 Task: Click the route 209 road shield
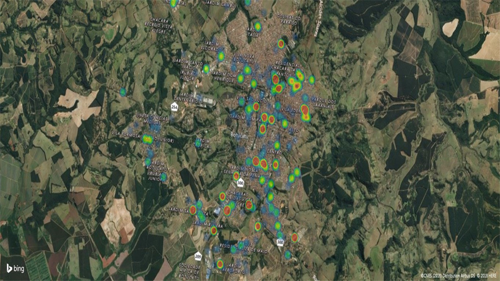[x=198, y=256]
